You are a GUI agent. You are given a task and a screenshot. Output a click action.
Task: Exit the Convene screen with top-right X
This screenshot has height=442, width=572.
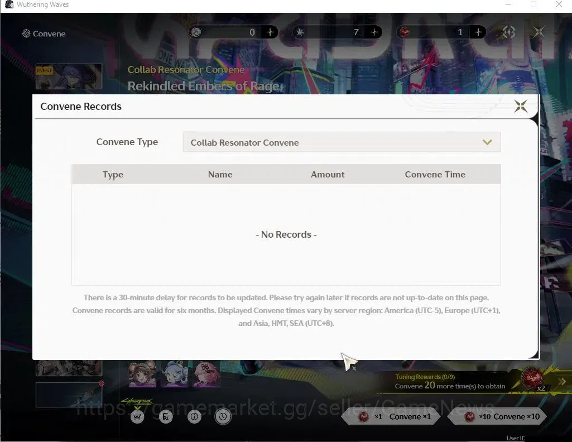click(539, 32)
